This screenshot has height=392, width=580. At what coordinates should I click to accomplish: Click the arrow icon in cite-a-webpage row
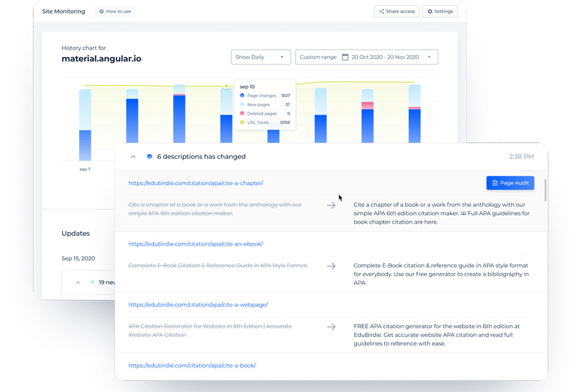pos(331,327)
